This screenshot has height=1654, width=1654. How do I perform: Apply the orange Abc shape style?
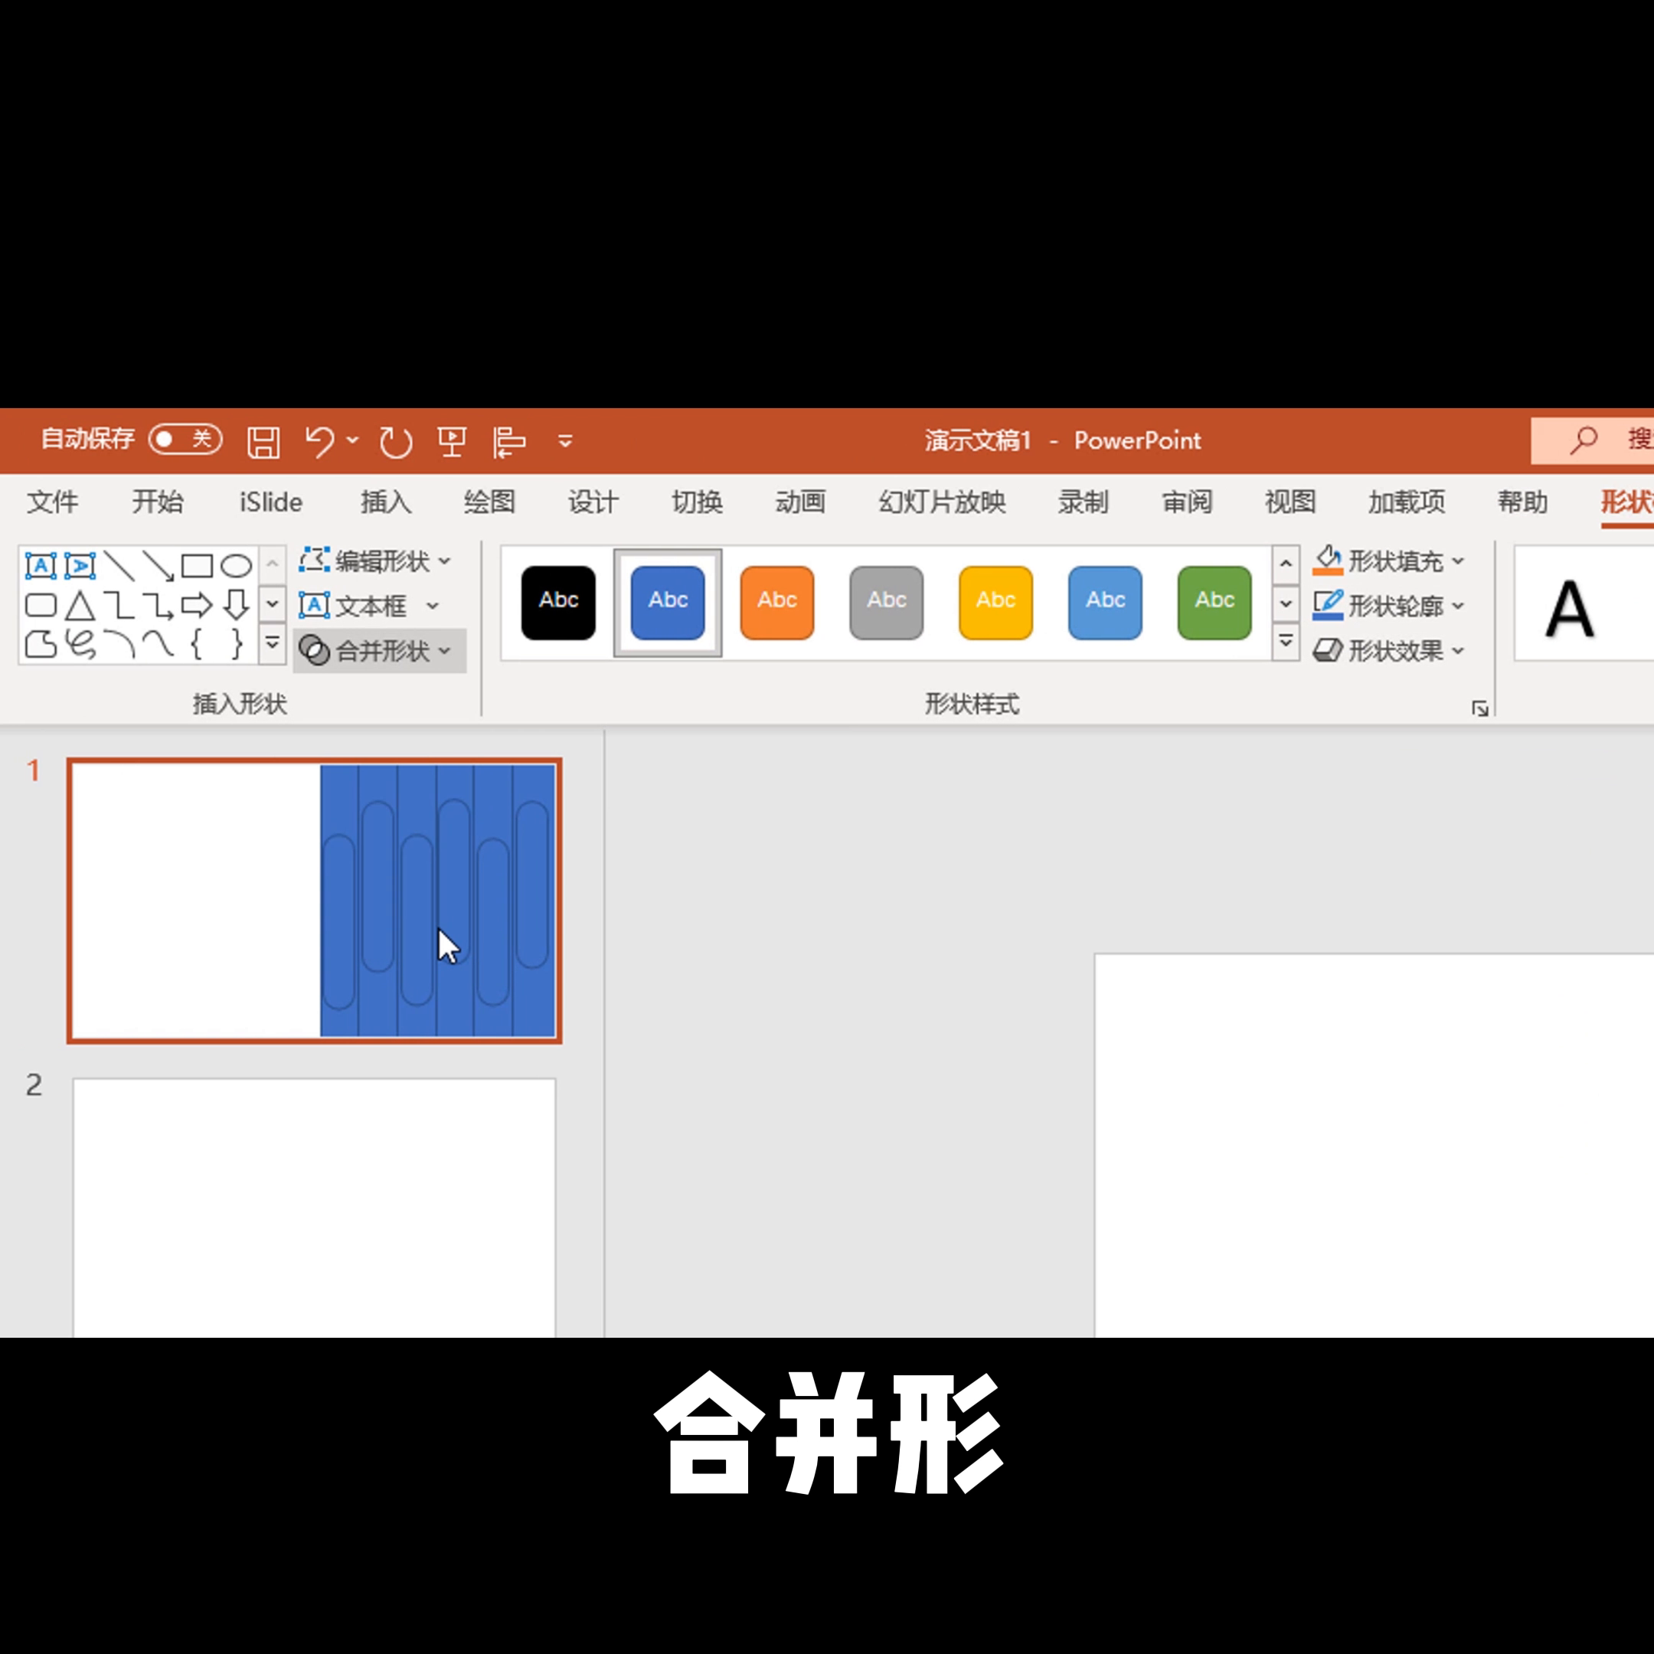[x=777, y=603]
